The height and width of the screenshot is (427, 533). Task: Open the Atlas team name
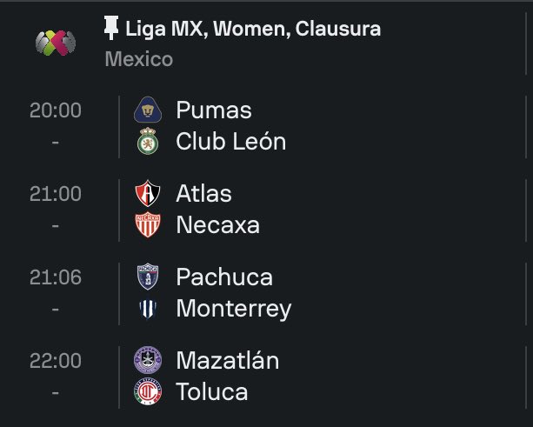point(203,193)
